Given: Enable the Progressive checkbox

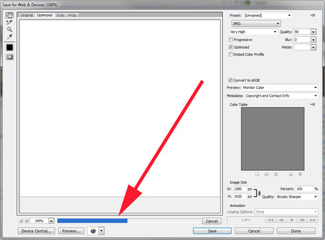Looking at the screenshot, I should pos(231,40).
